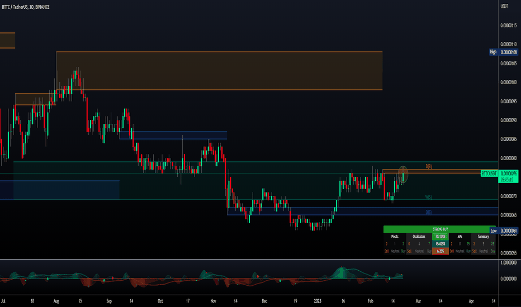Click the Pivots header in ratings table
The height and width of the screenshot is (307, 521).
pyautogui.click(x=395, y=237)
